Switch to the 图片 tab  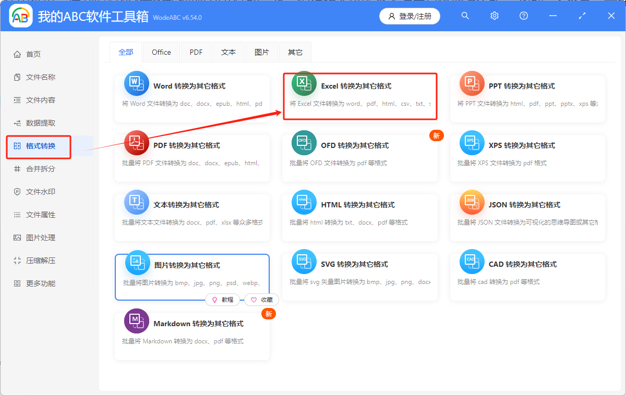261,52
